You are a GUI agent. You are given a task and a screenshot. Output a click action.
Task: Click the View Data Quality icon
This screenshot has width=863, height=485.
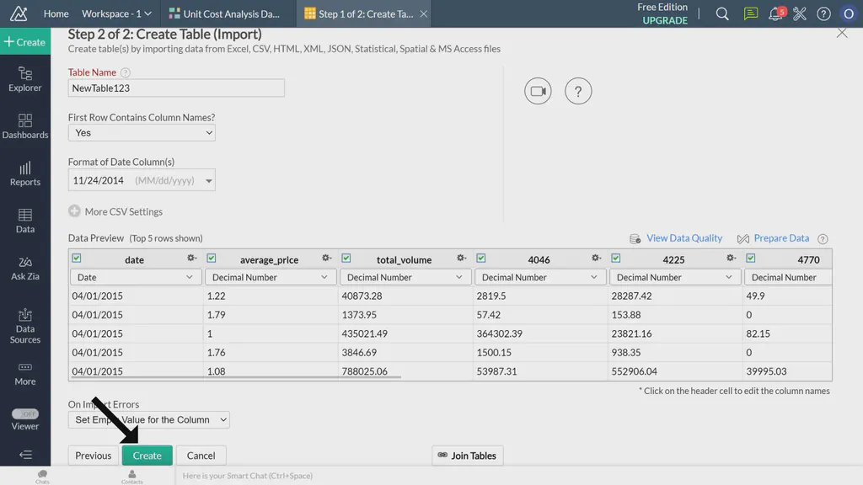coord(635,238)
